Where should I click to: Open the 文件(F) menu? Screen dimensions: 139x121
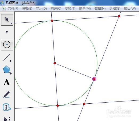point(13,9)
